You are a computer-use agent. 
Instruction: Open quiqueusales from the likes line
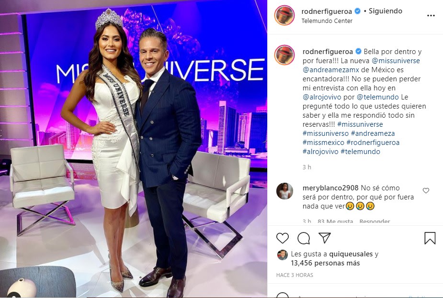pyautogui.click(x=351, y=254)
